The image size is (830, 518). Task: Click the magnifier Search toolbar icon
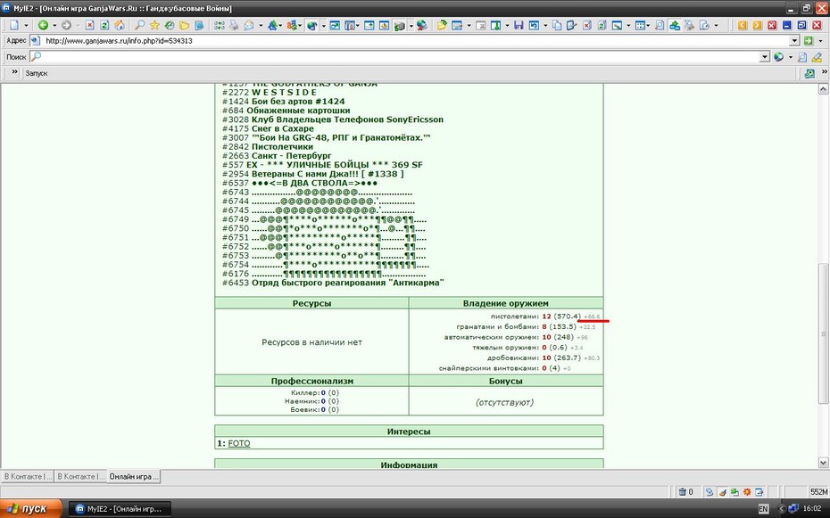140,25
